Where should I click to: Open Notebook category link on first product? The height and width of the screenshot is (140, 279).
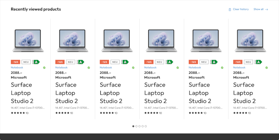pyautogui.click(x=17, y=67)
